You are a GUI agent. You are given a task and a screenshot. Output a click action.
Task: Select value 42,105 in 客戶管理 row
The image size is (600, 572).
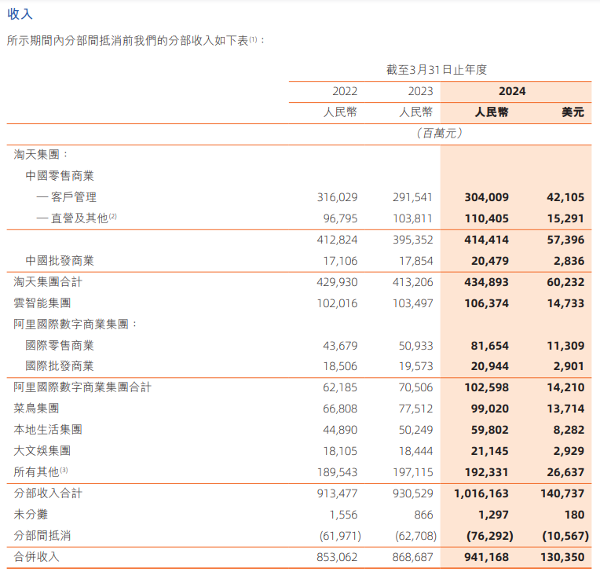(565, 197)
